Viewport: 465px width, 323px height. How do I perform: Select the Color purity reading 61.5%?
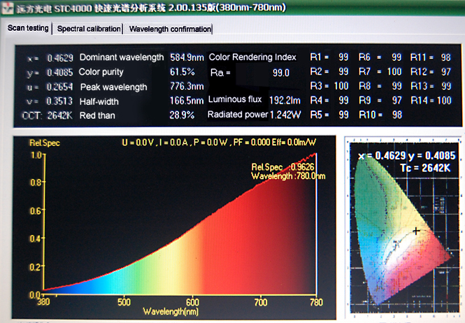(182, 72)
